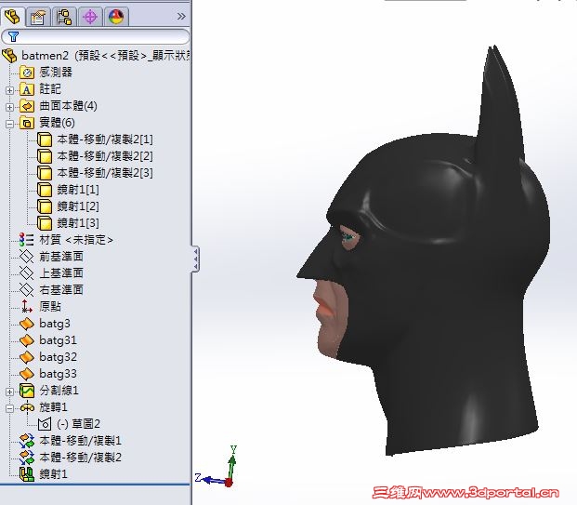577x505 pixels.
Task: Select the text label 右基準面
Action: [x=61, y=290]
